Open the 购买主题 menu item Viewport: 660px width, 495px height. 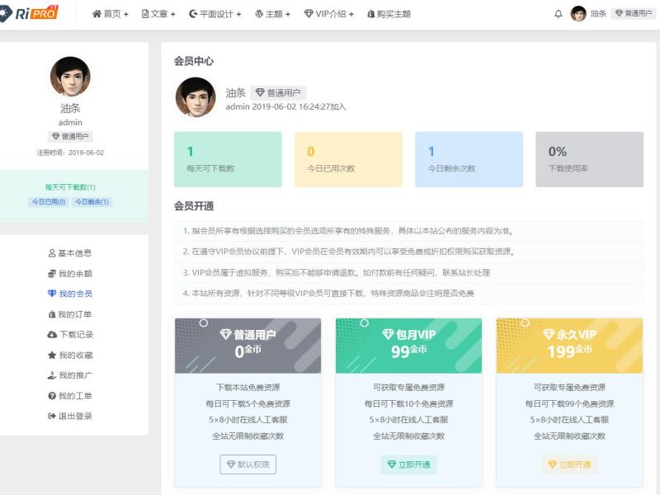[389, 14]
